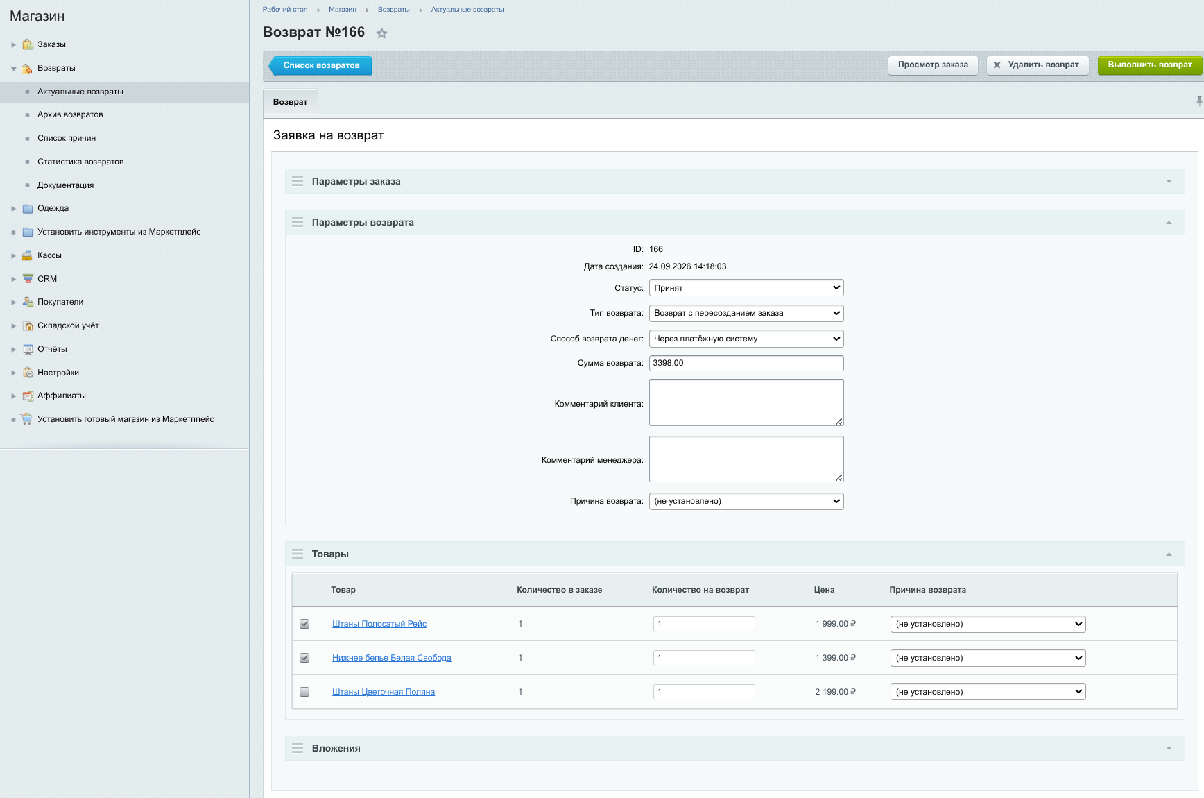Open Архив возвратов in sidebar menu
This screenshot has width=1204, height=798.
click(70, 114)
